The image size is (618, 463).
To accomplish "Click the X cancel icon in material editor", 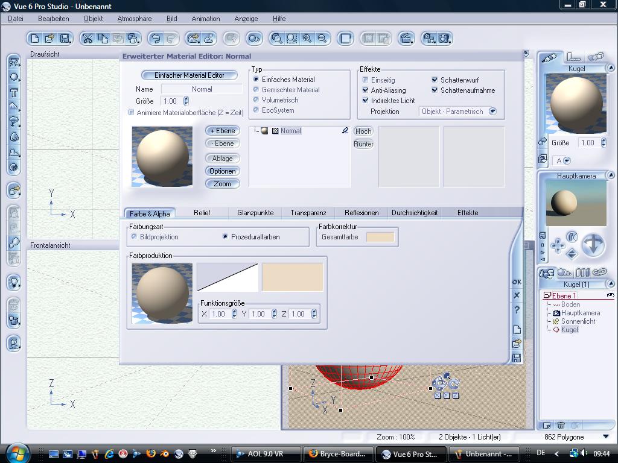I will tap(517, 295).
